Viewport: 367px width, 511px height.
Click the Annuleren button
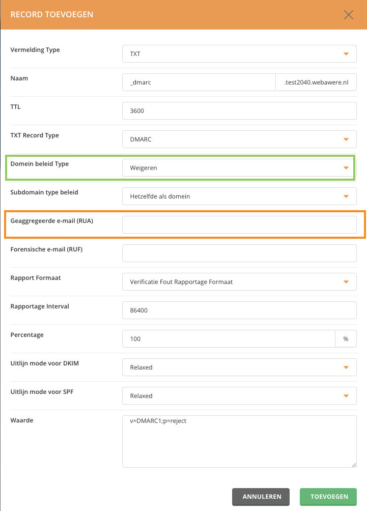261,497
